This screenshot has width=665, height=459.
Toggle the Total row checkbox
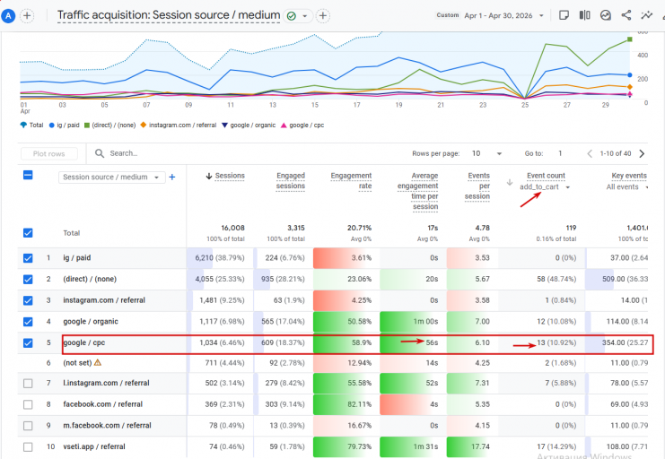(x=28, y=233)
